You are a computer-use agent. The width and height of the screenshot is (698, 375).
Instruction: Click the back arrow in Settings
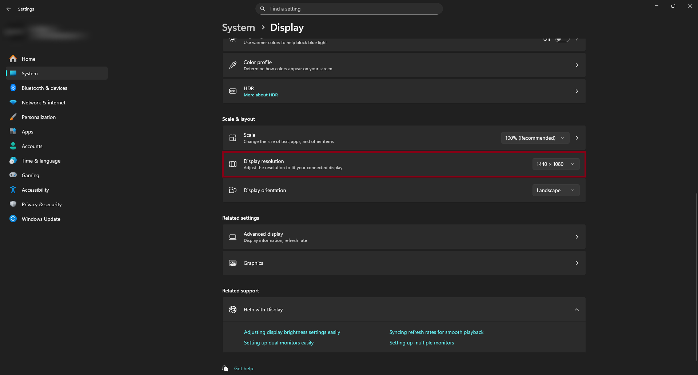tap(9, 9)
